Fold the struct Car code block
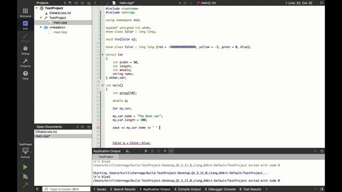This screenshot has height=192, width=342. pyautogui.click(x=103, y=54)
